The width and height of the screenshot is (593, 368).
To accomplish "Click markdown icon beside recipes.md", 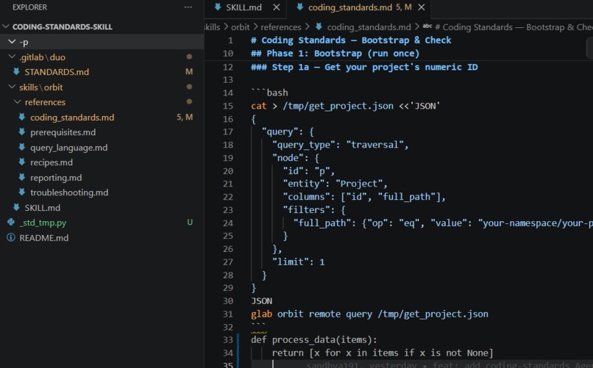I will click(x=22, y=162).
